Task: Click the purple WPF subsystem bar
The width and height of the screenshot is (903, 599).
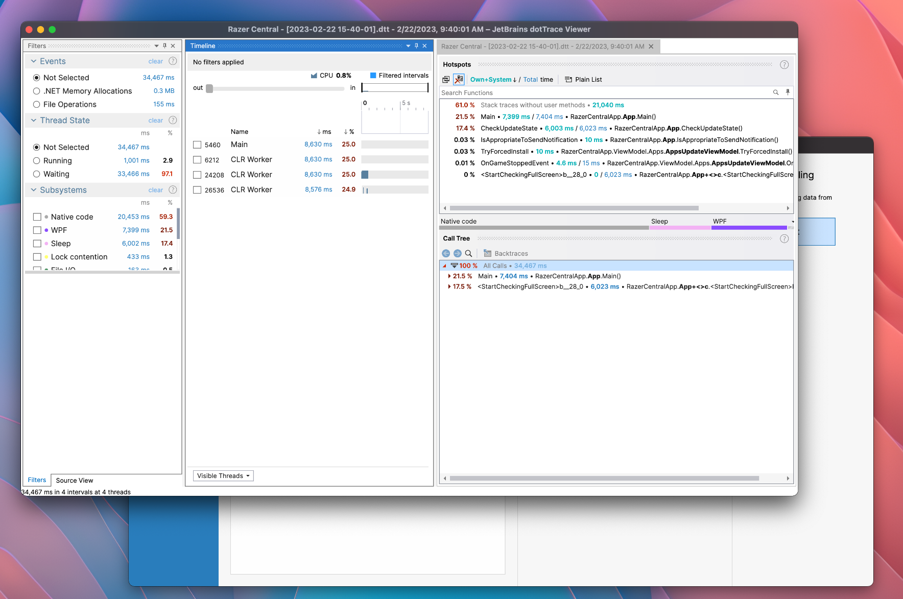Action: 749,228
